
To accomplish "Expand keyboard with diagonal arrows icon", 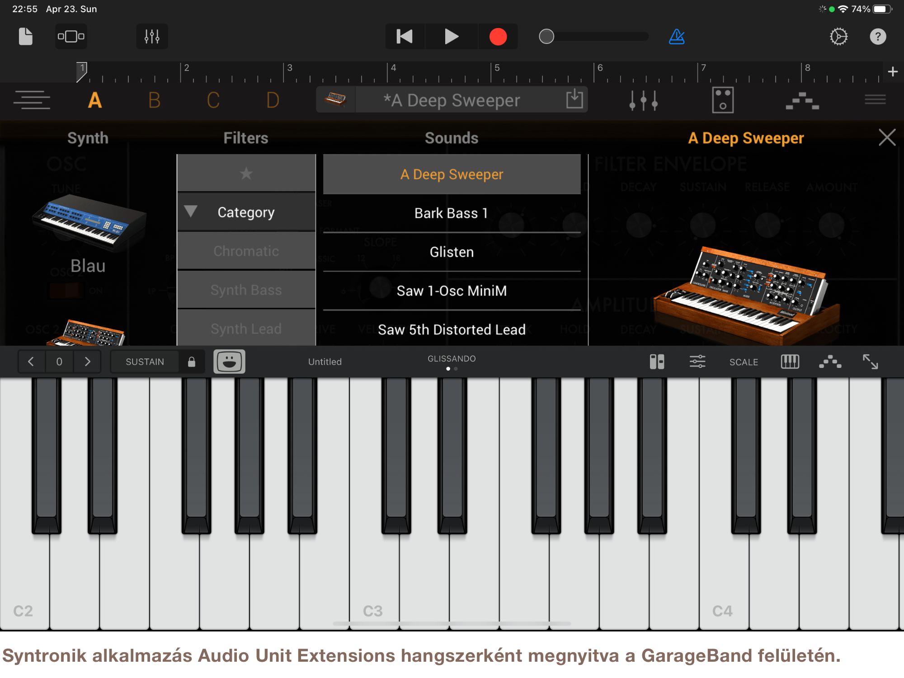I will pos(870,362).
